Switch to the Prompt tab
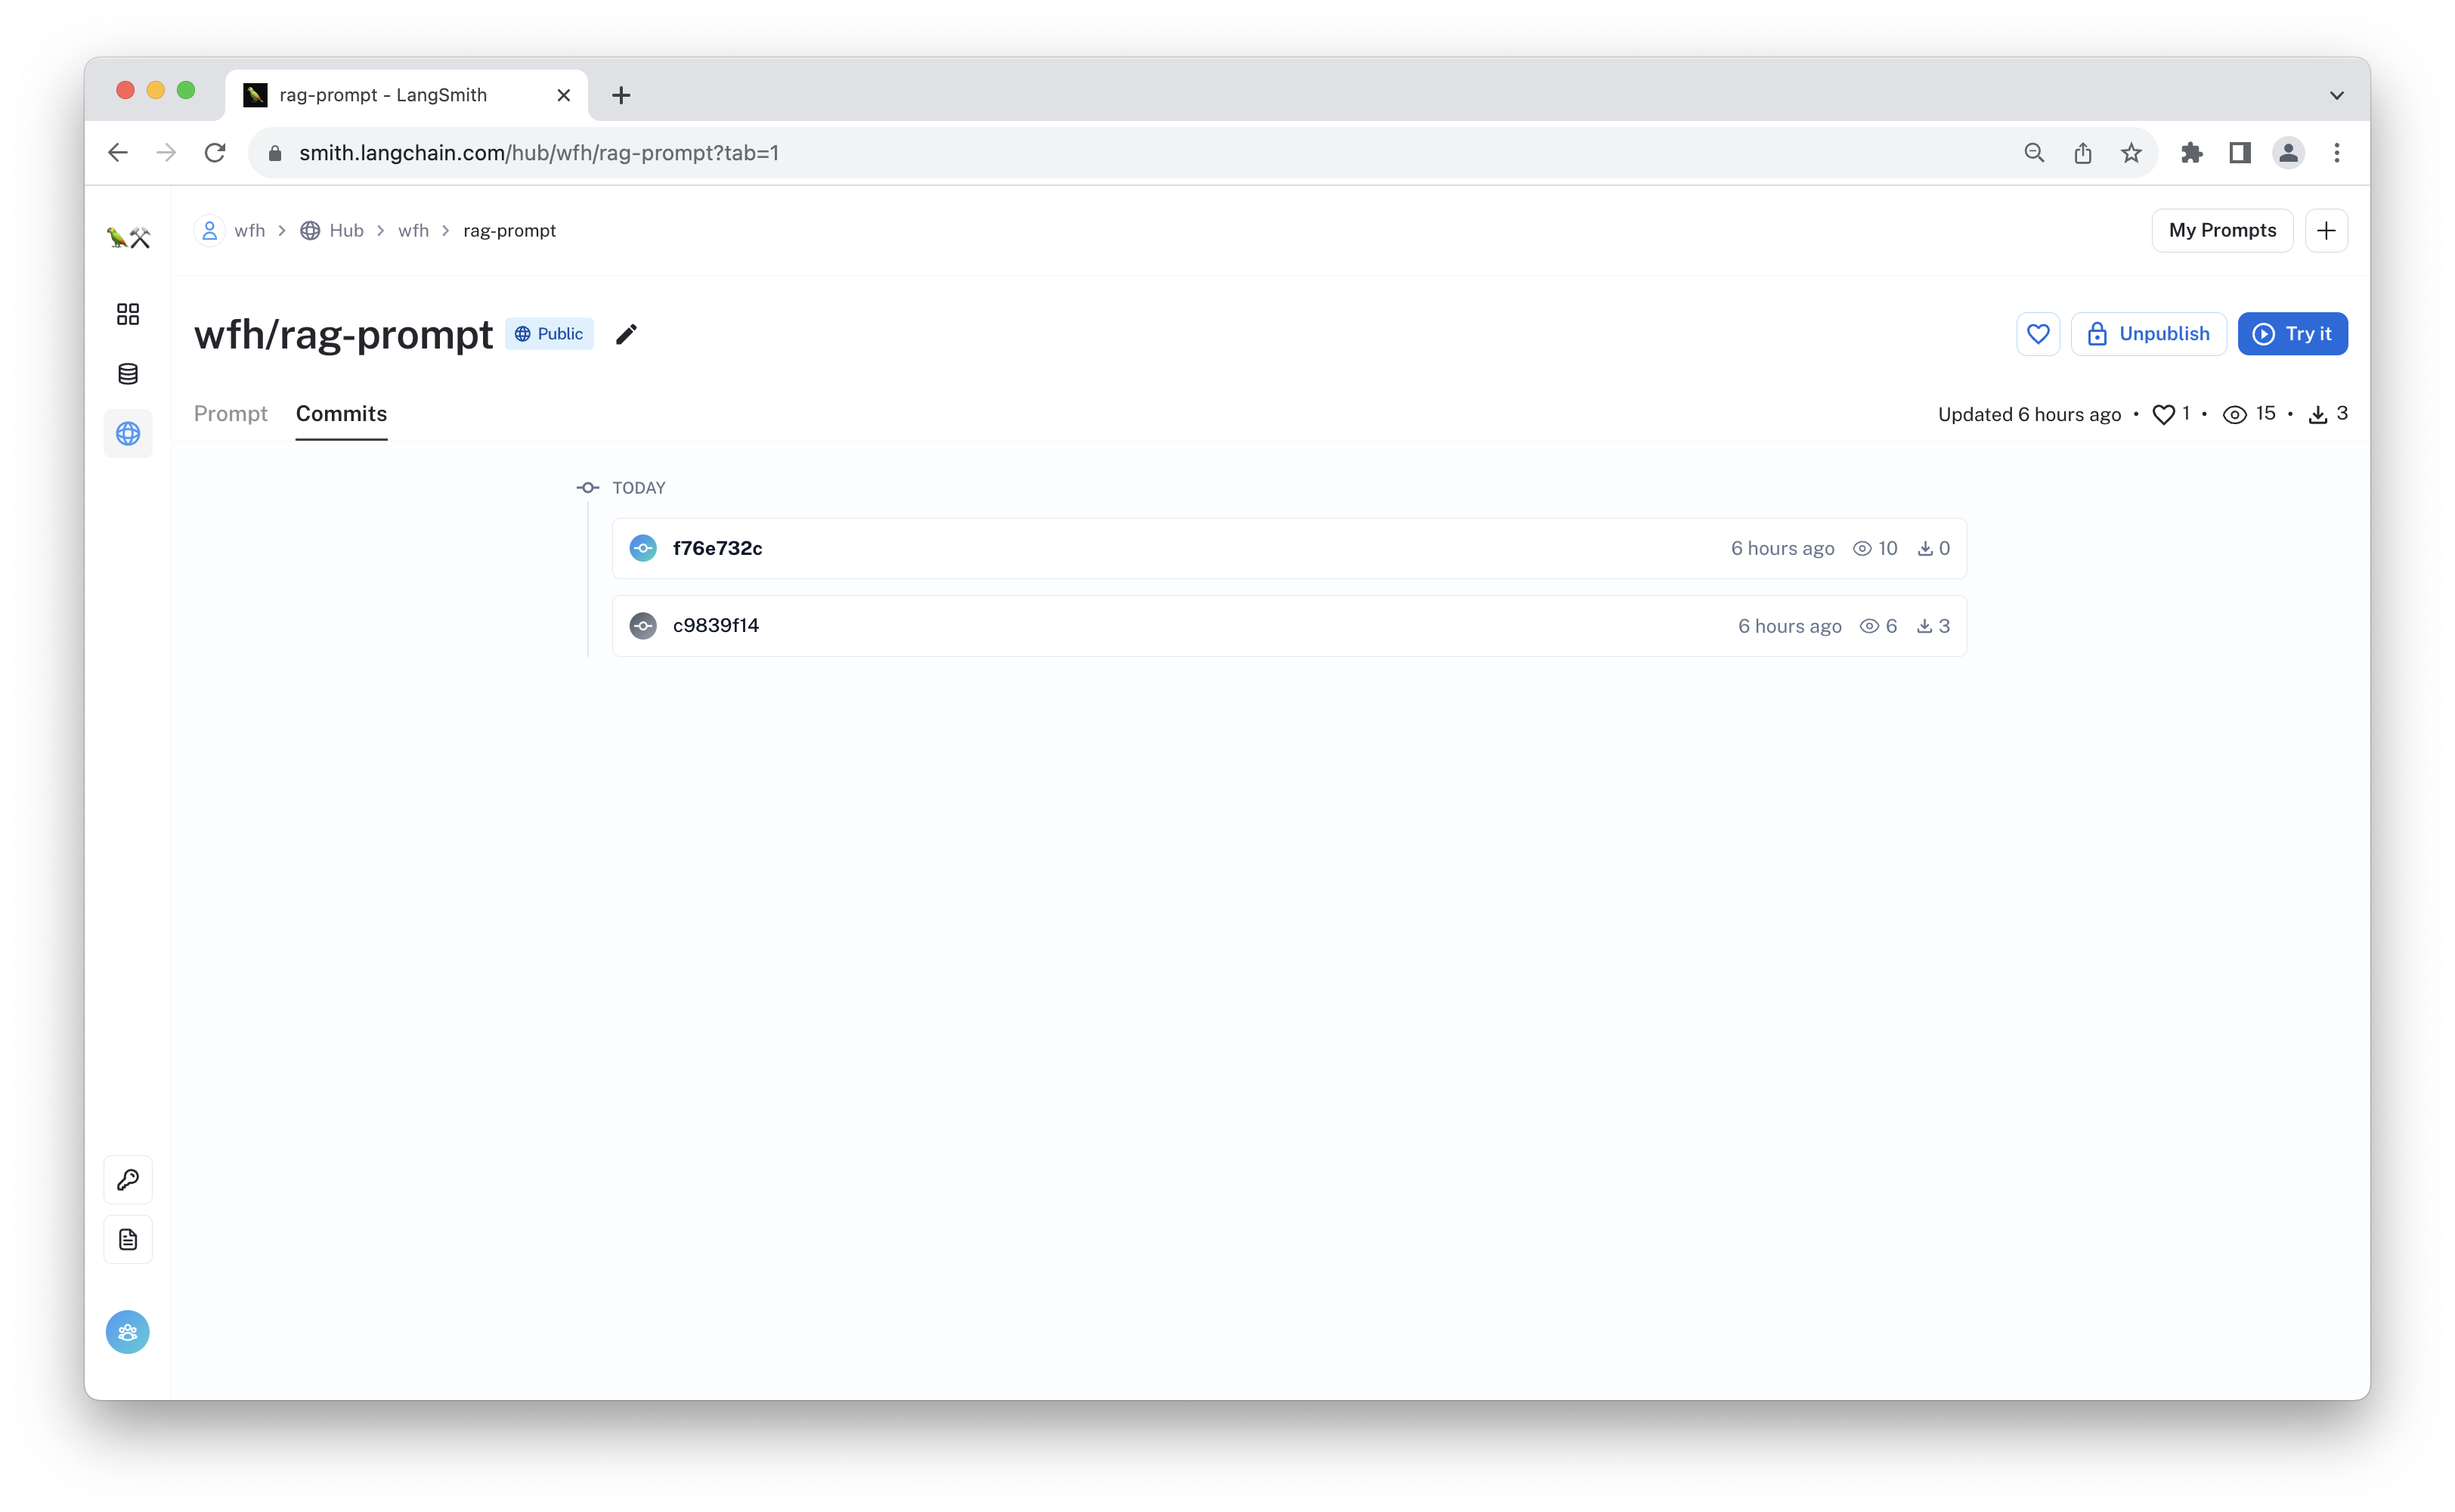This screenshot has width=2455, height=1512. pyautogui.click(x=231, y=414)
